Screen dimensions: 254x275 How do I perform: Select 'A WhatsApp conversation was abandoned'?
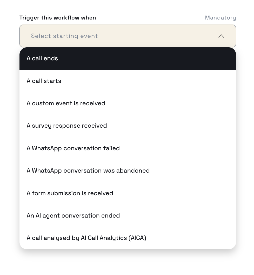tap(128, 171)
